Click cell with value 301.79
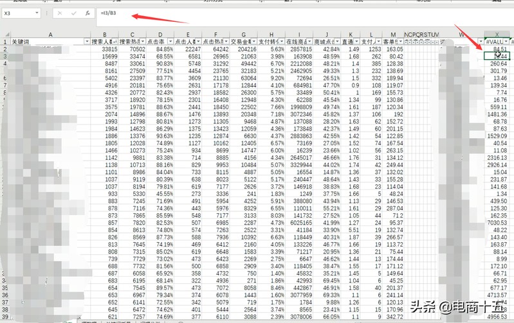This screenshot has height=323, width=514. point(497,71)
